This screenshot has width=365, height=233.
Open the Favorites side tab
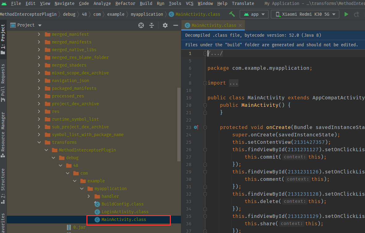[x=3, y=223]
